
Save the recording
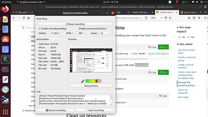[x=95, y=110]
